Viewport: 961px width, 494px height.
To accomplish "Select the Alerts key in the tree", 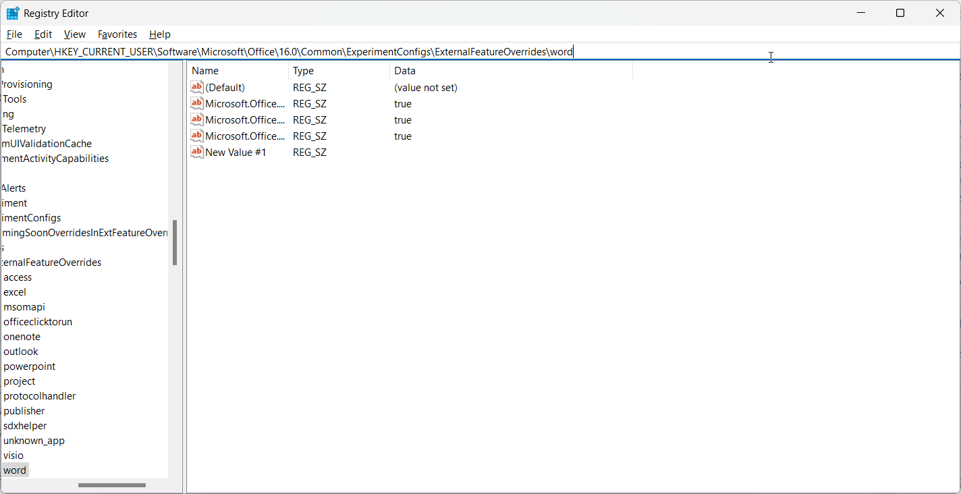I will point(13,188).
